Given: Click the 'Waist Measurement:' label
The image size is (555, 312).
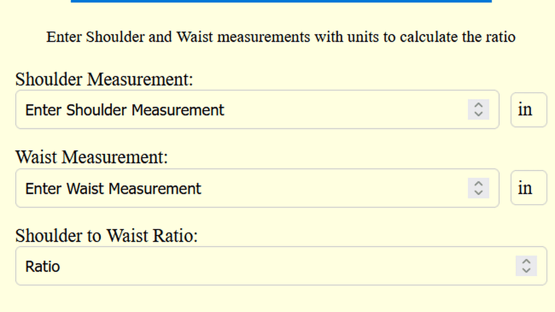Looking at the screenshot, I should coord(92,158).
